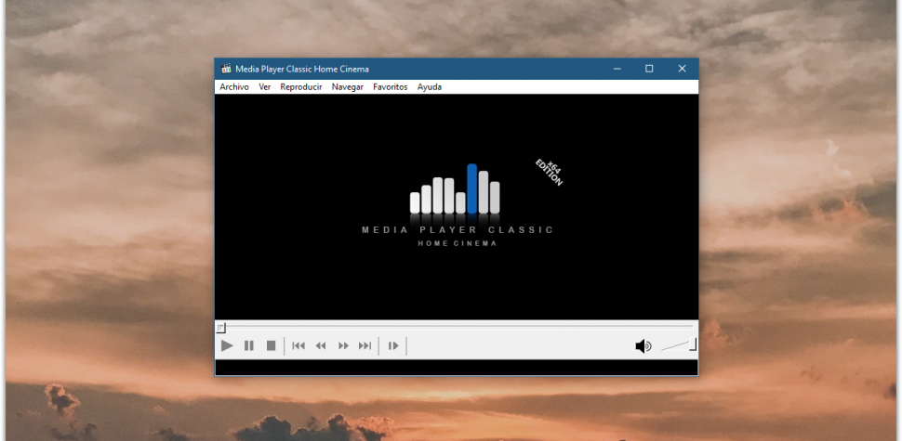This screenshot has width=902, height=441.
Task: Open the Navegar menu
Action: pos(348,87)
